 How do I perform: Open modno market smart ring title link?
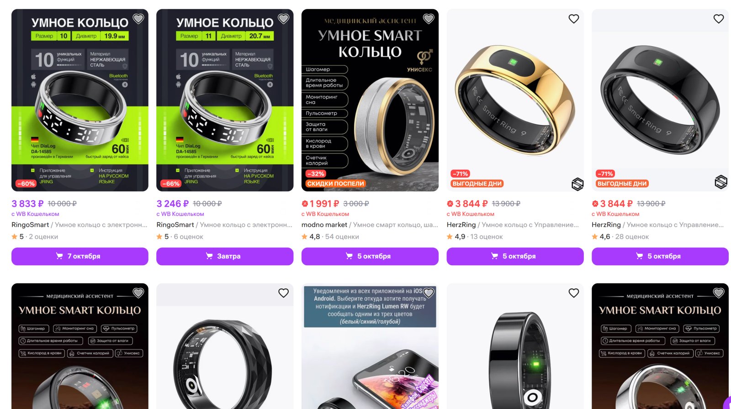pos(370,225)
